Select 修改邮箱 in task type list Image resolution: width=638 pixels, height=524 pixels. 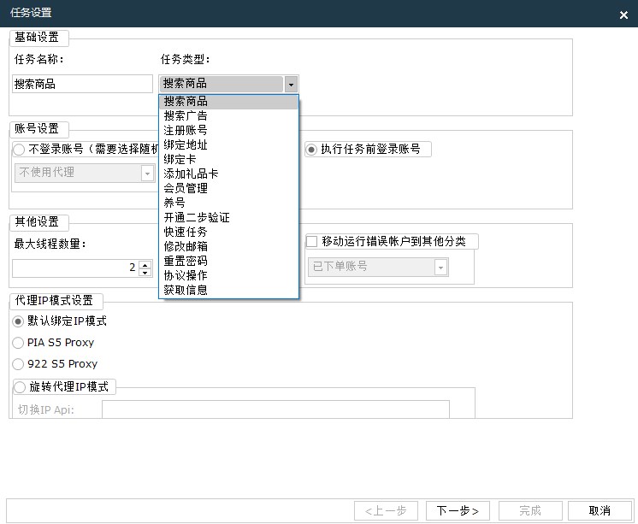[228, 246]
